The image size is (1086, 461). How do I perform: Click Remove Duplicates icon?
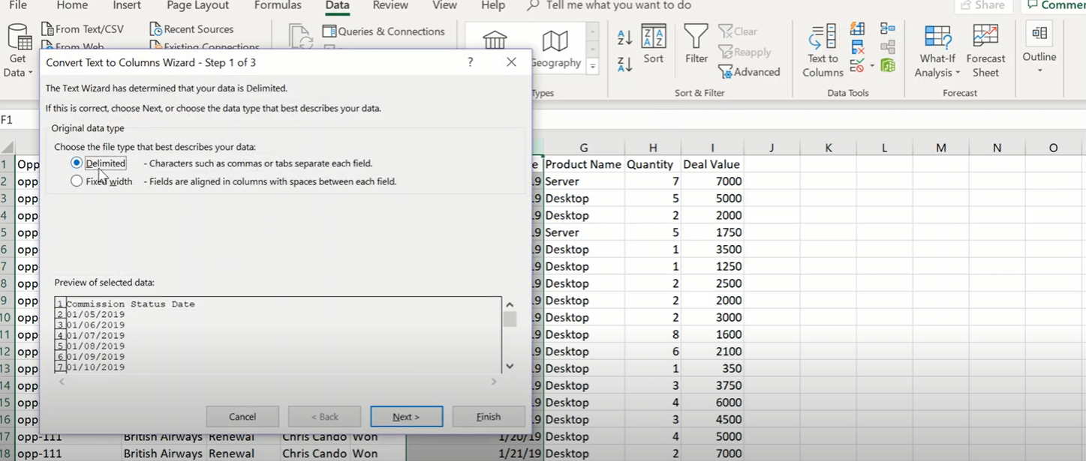(x=857, y=48)
